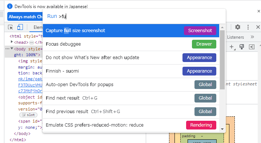Dismiss the language infobar X
261x143 pixels.
pyautogui.click(x=258, y=11)
